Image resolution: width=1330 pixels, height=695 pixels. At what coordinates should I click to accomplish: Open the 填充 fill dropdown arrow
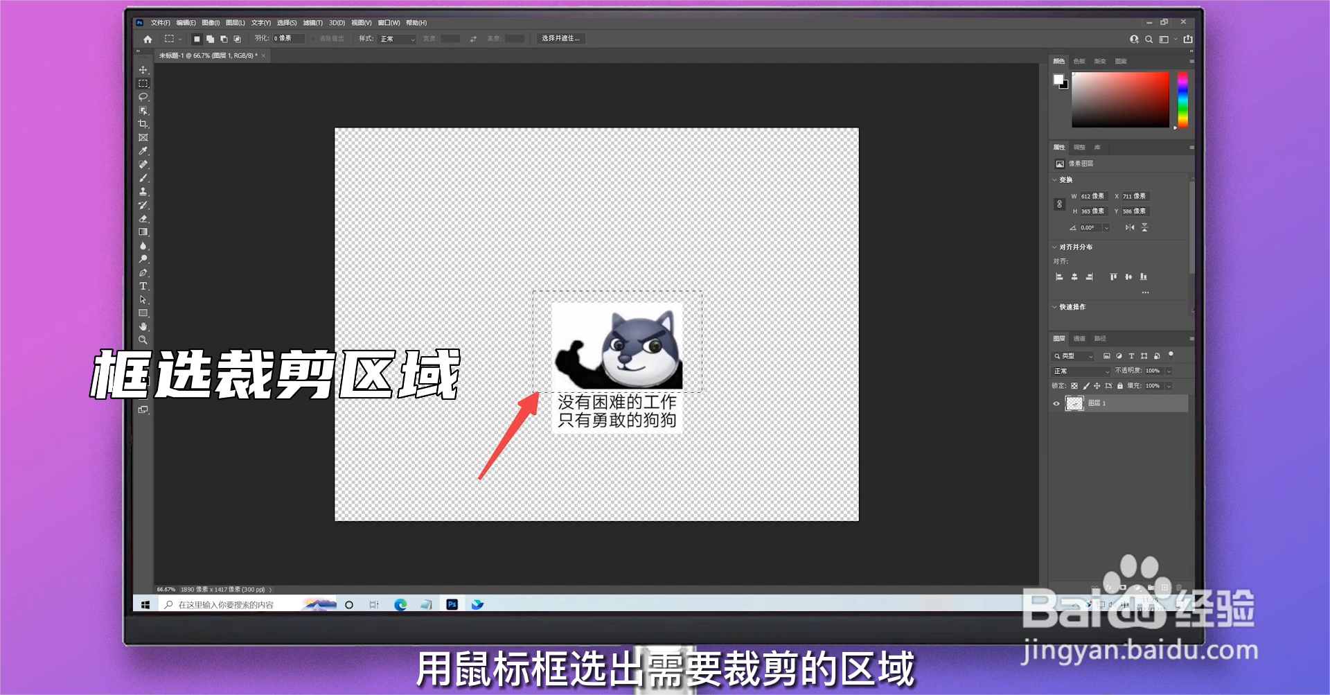[1169, 386]
